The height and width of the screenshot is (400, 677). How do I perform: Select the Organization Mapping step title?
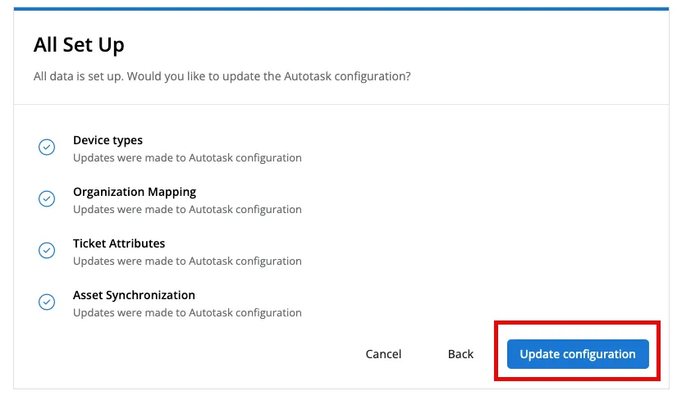pos(135,192)
